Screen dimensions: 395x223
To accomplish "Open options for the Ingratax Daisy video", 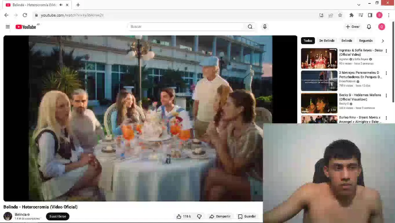I will click(386, 51).
